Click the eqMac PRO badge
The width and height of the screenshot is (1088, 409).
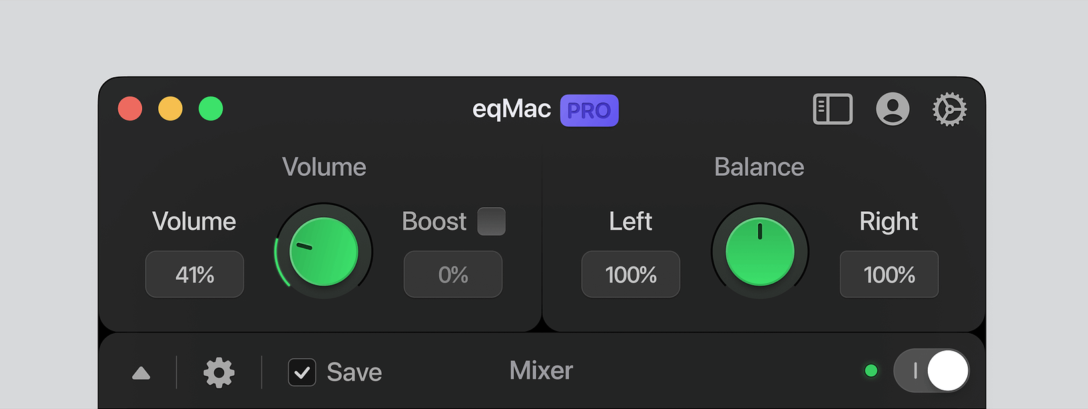point(589,111)
